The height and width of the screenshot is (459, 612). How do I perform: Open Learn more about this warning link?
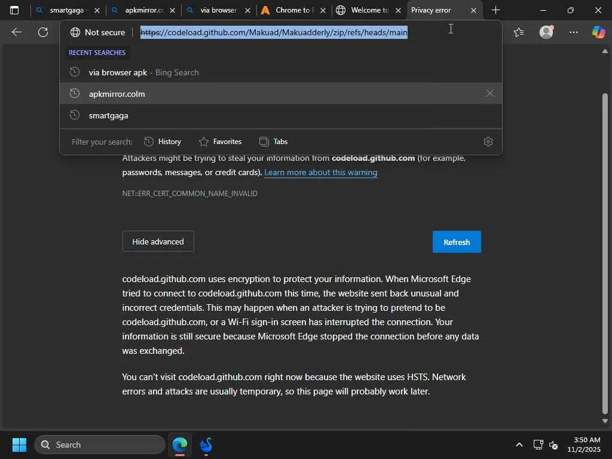coord(320,173)
